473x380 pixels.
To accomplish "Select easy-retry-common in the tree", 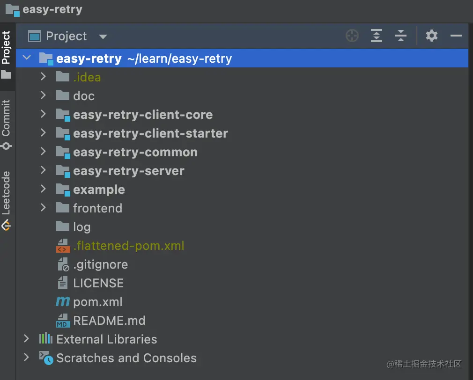I will [135, 152].
